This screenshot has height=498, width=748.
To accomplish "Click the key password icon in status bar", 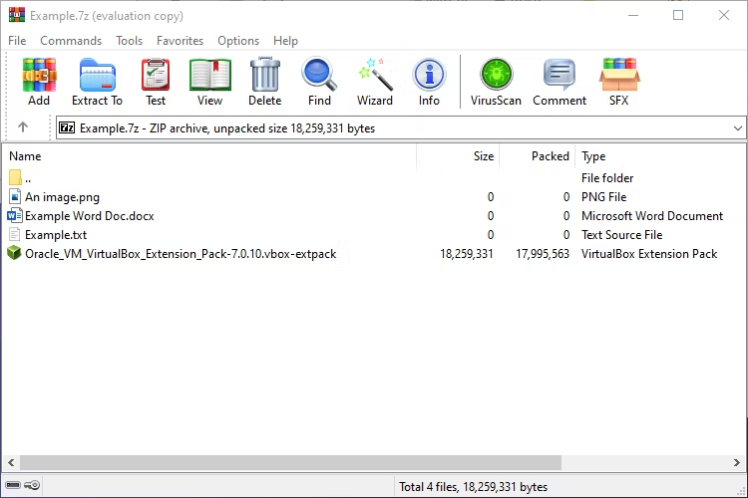I will (32, 485).
